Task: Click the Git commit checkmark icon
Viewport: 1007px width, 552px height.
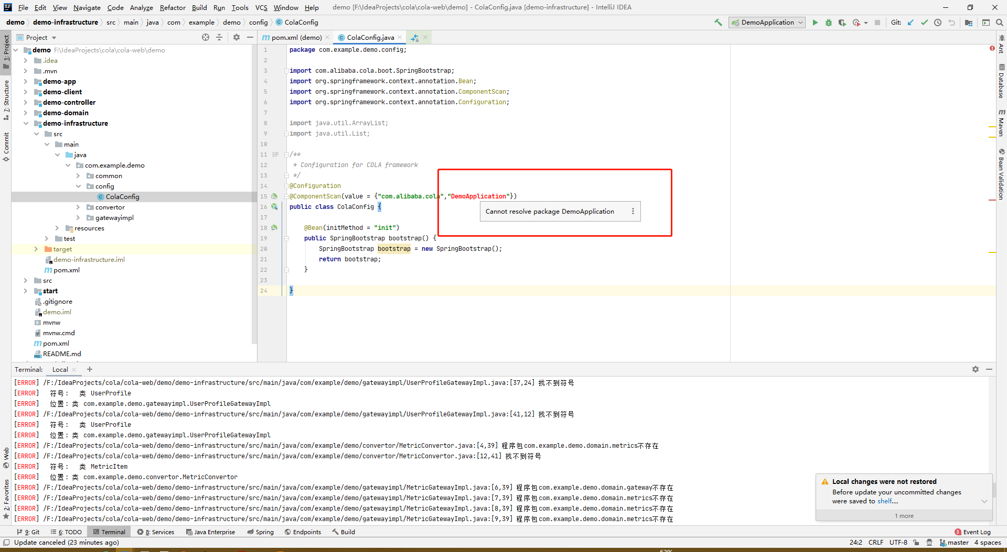Action: coord(924,23)
